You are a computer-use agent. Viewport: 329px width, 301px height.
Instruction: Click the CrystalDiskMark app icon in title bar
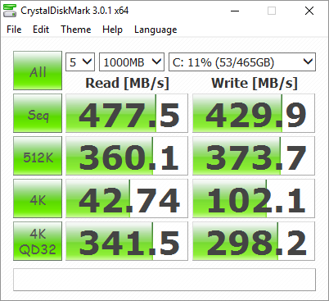pyautogui.click(x=9, y=11)
